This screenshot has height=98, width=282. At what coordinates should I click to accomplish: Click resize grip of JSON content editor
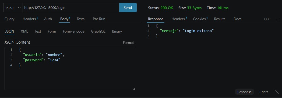coord(134,89)
